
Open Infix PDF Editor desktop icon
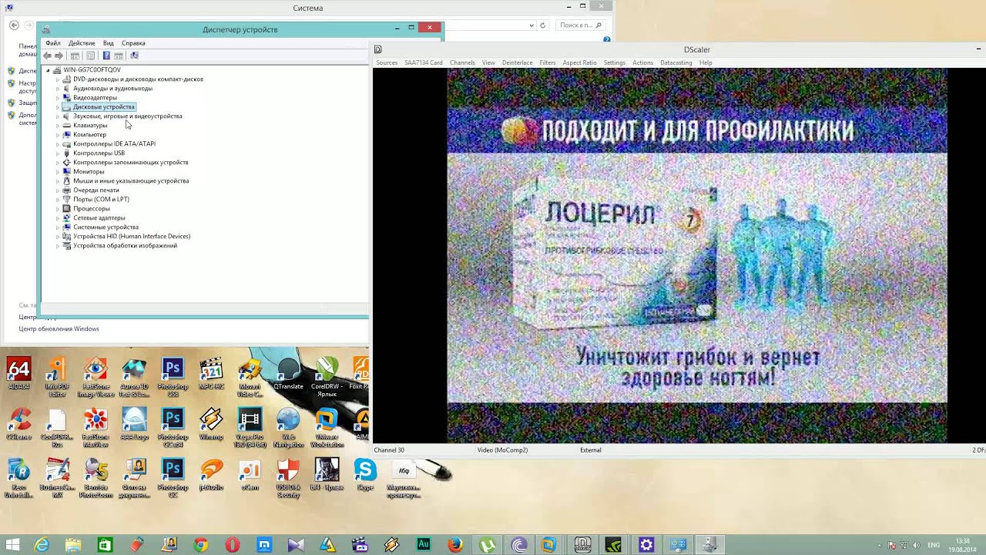57,378
